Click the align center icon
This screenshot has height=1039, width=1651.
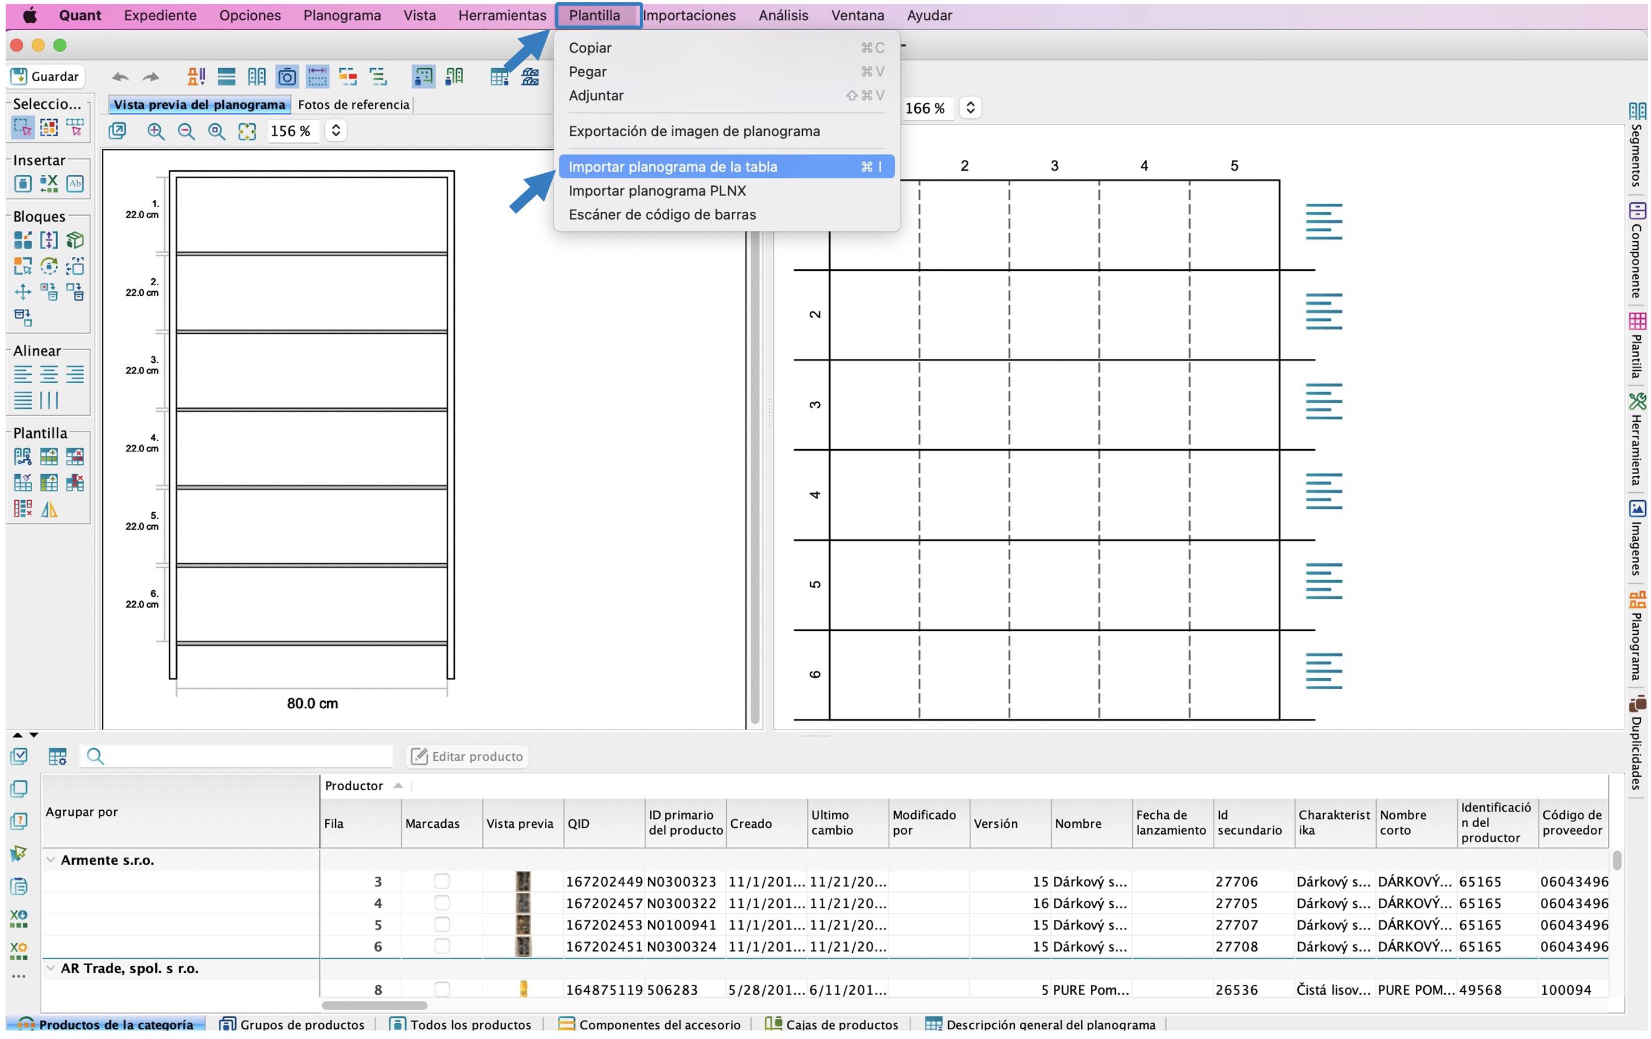pyautogui.click(x=49, y=374)
